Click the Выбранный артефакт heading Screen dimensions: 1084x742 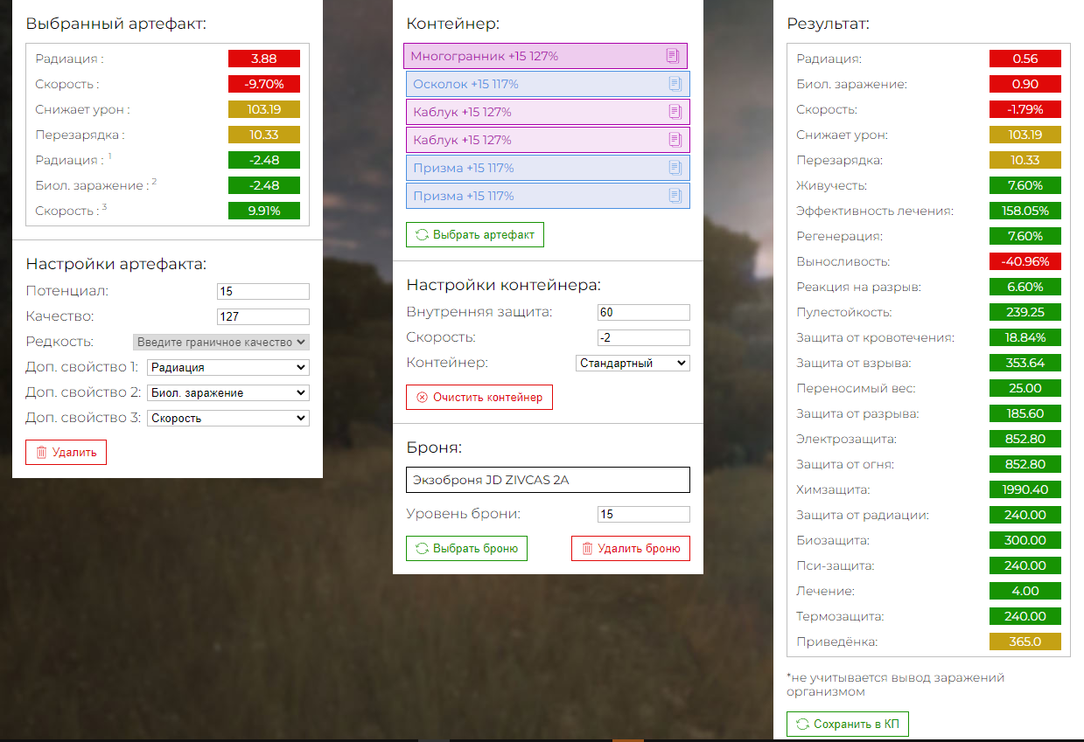[116, 24]
